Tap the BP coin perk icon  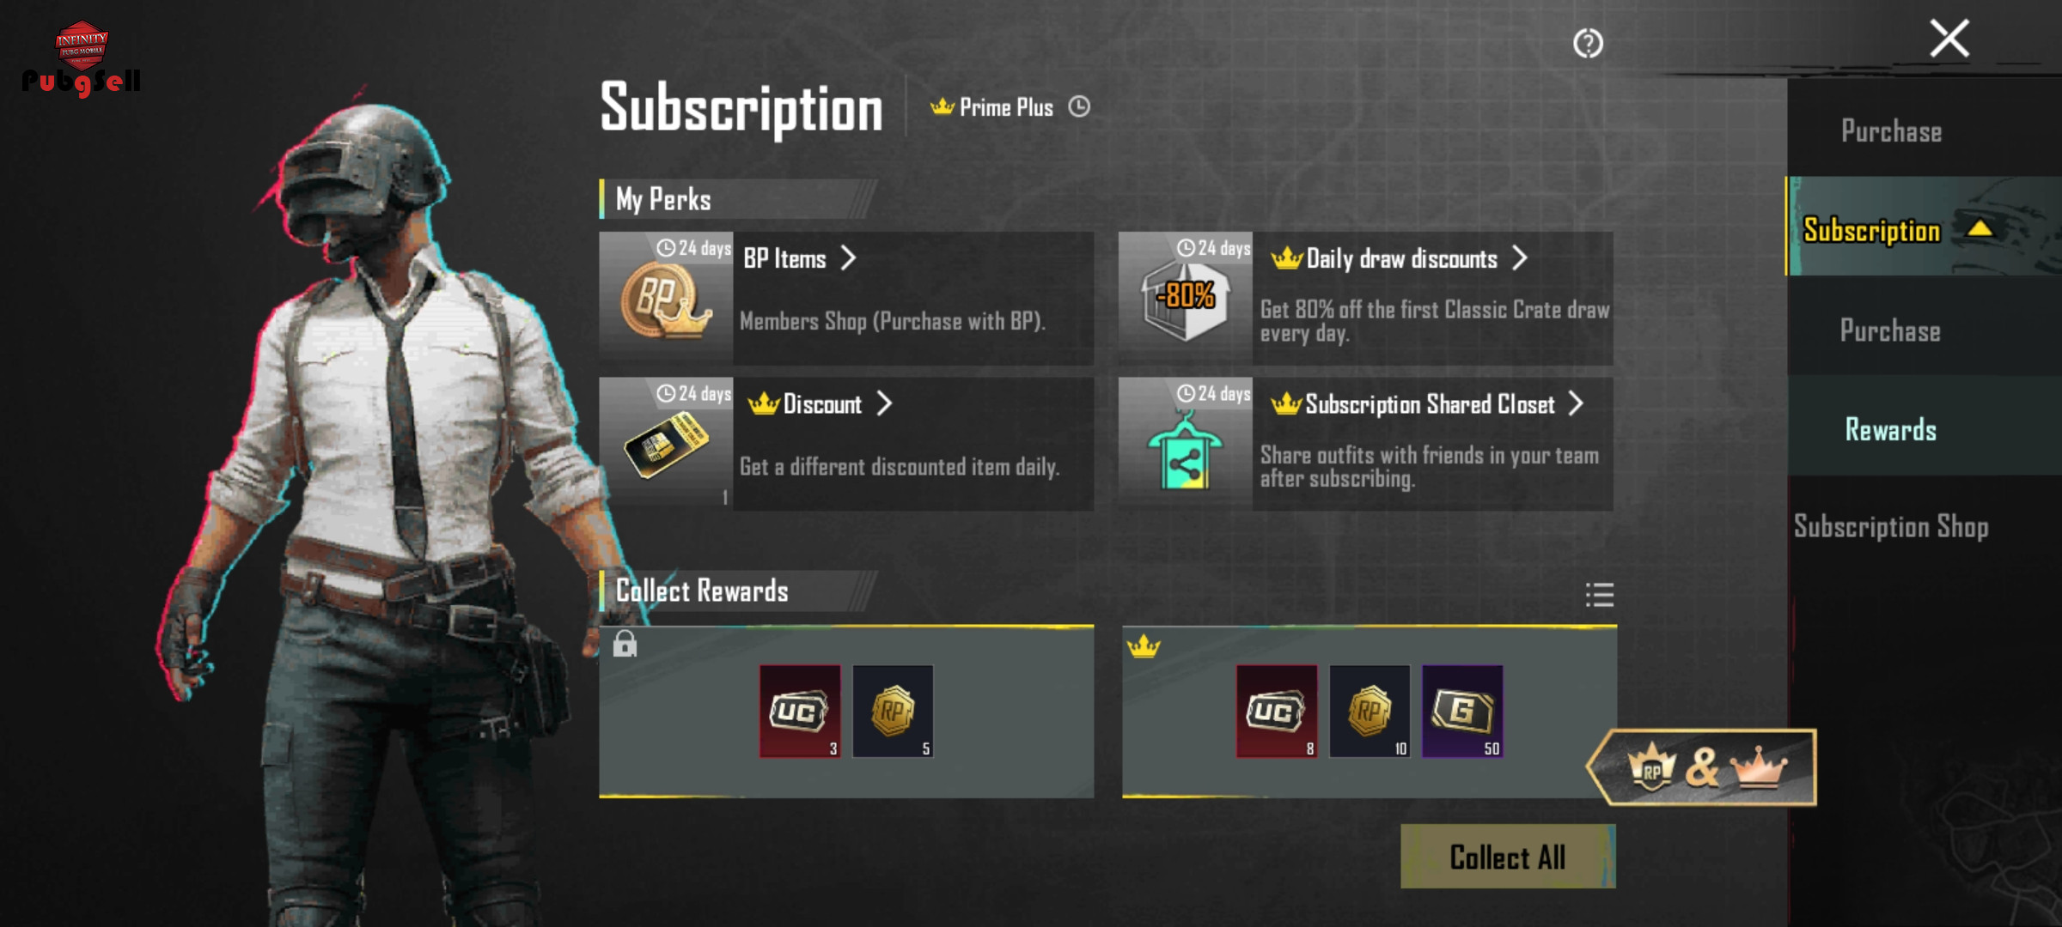click(666, 300)
